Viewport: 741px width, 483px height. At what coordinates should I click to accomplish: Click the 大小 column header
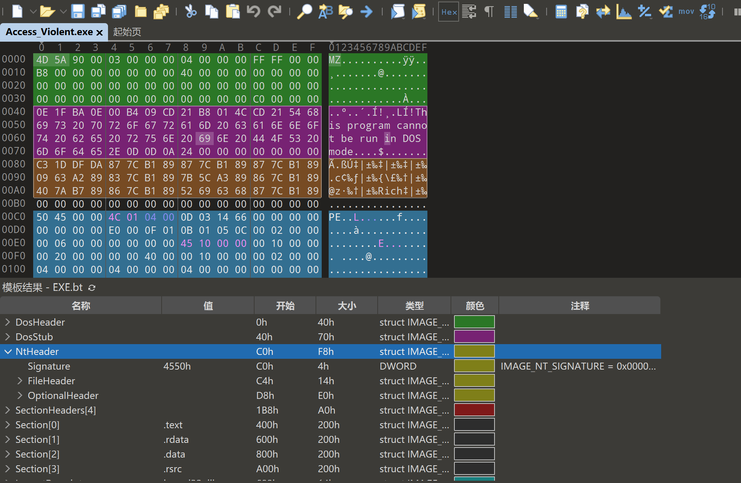pos(347,306)
